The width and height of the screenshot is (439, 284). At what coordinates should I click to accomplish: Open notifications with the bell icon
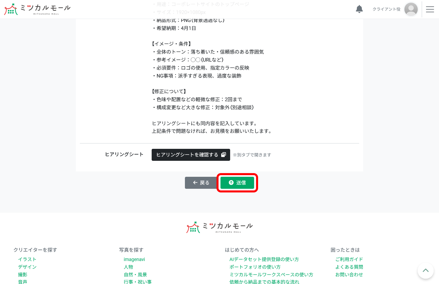click(359, 9)
